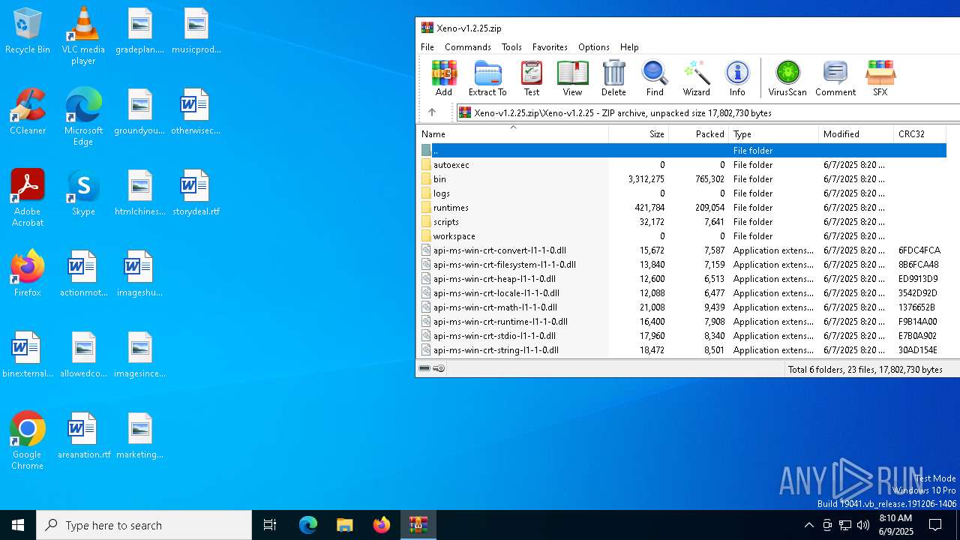Select the bin folder
Image resolution: width=960 pixels, height=540 pixels.
pos(682,178)
